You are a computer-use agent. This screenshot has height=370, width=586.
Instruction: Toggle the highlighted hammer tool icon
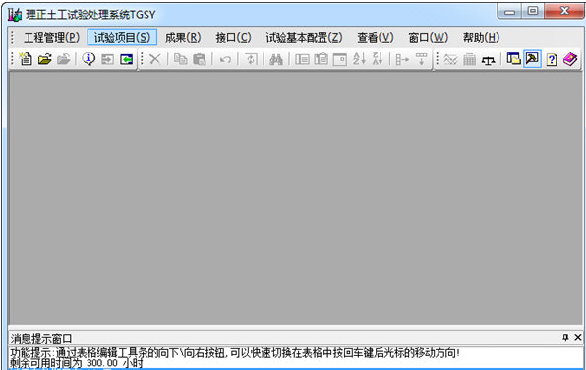(x=532, y=59)
